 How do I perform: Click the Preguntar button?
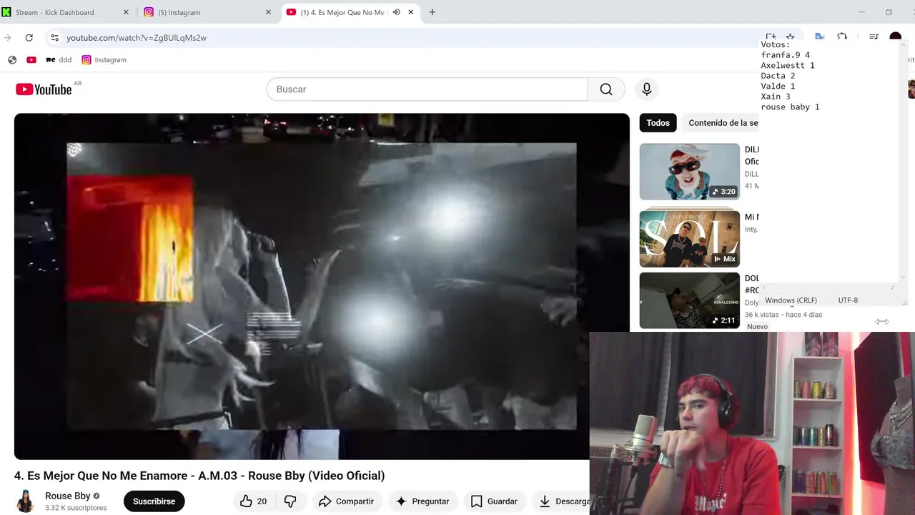point(422,501)
